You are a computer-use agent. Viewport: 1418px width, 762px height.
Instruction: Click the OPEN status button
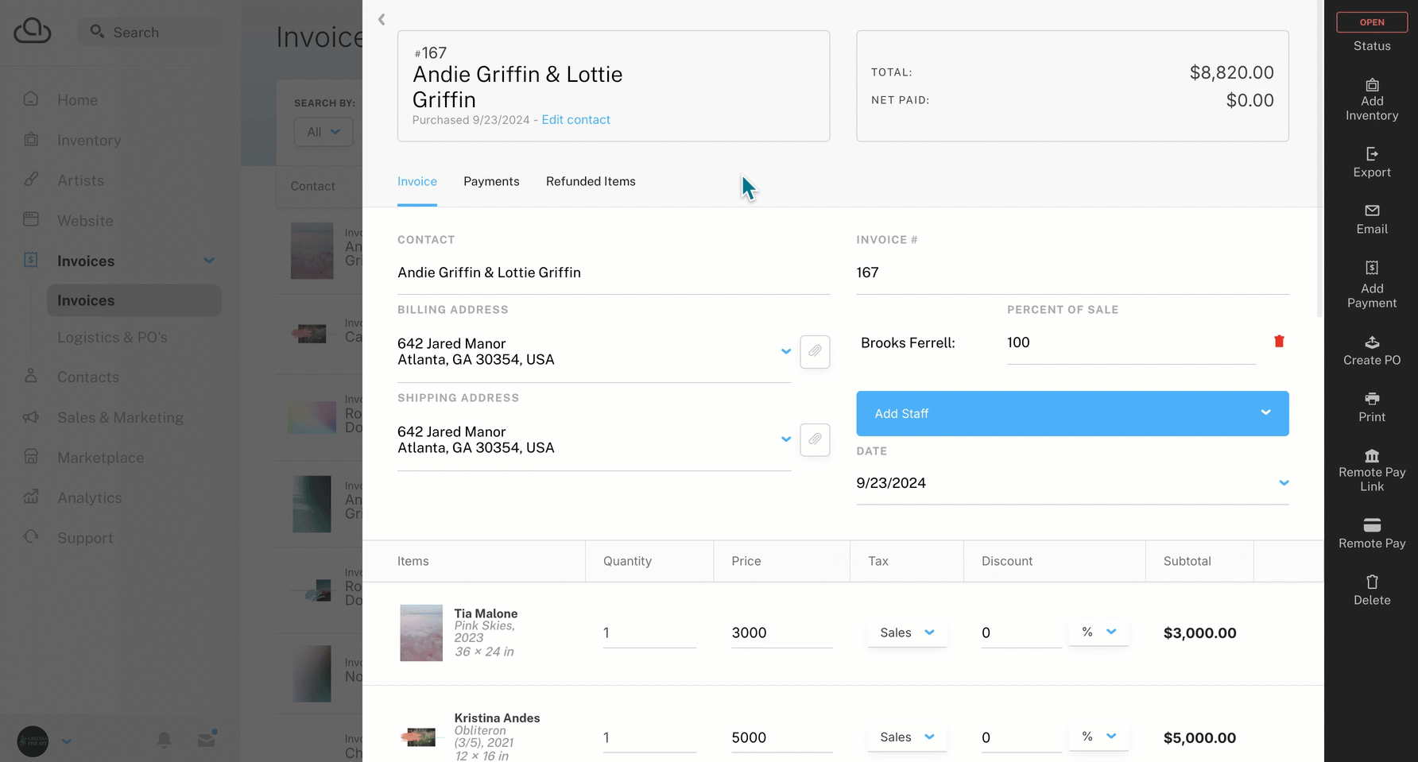(1371, 22)
